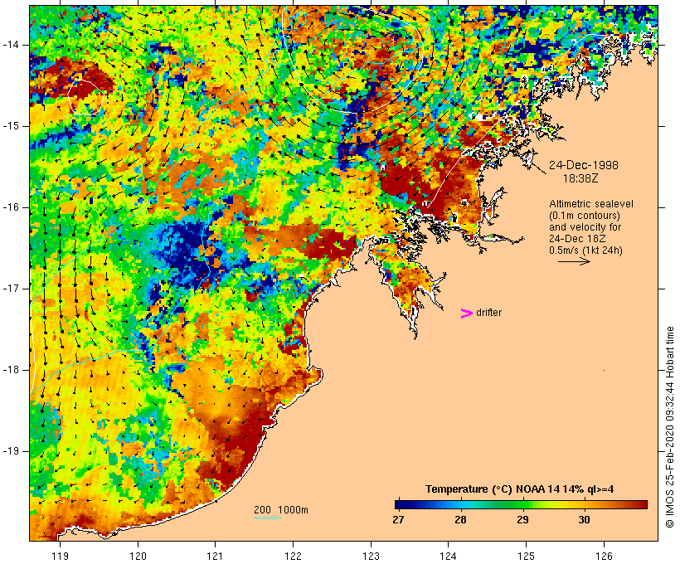Click longitude axis label 125
680x564 pixels.
[526, 556]
